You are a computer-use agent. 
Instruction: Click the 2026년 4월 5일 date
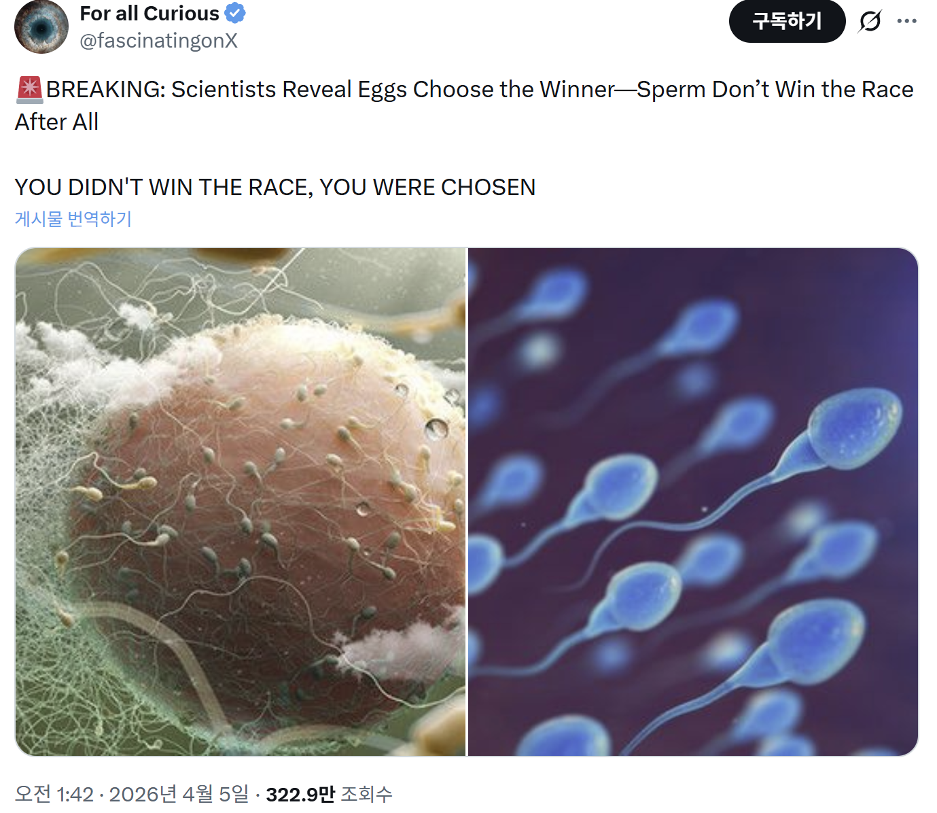coord(179,794)
